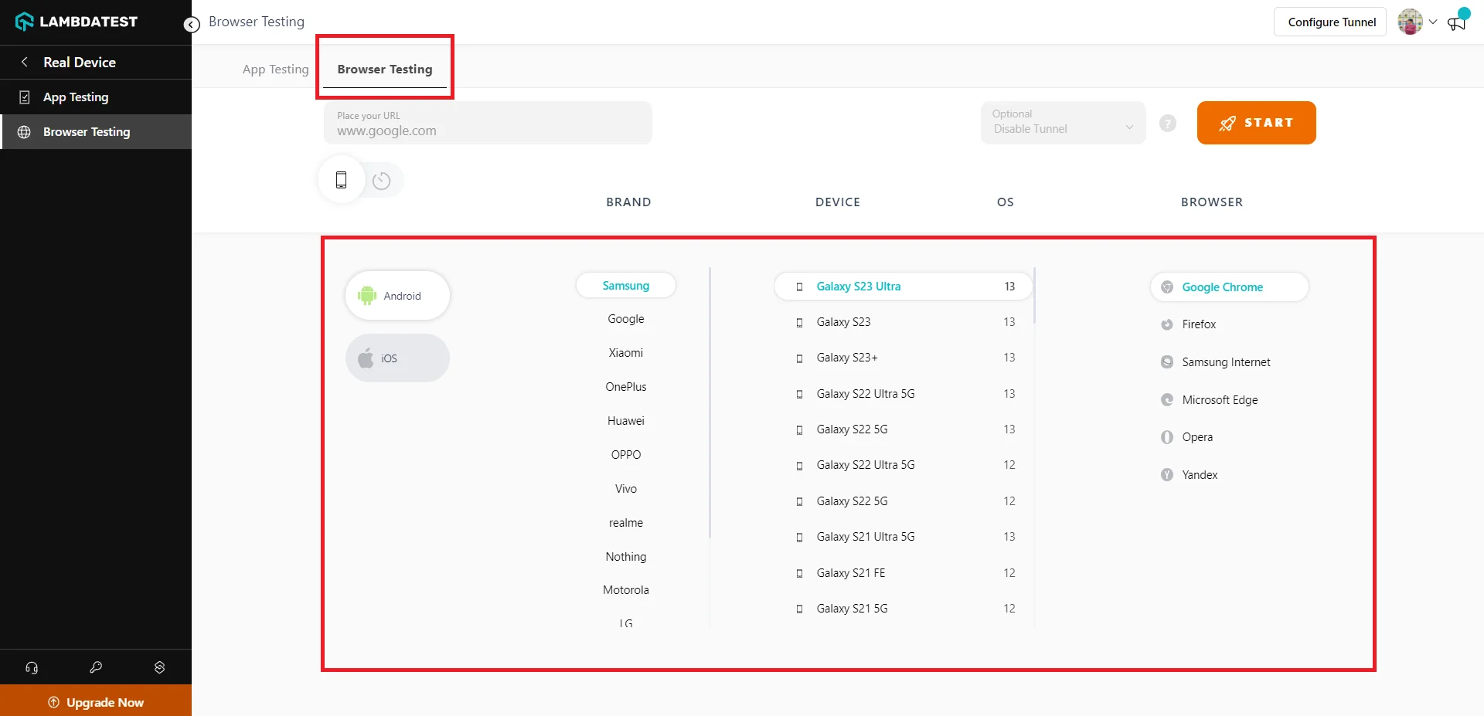
Task: Select Google Chrome browser
Action: [1229, 287]
